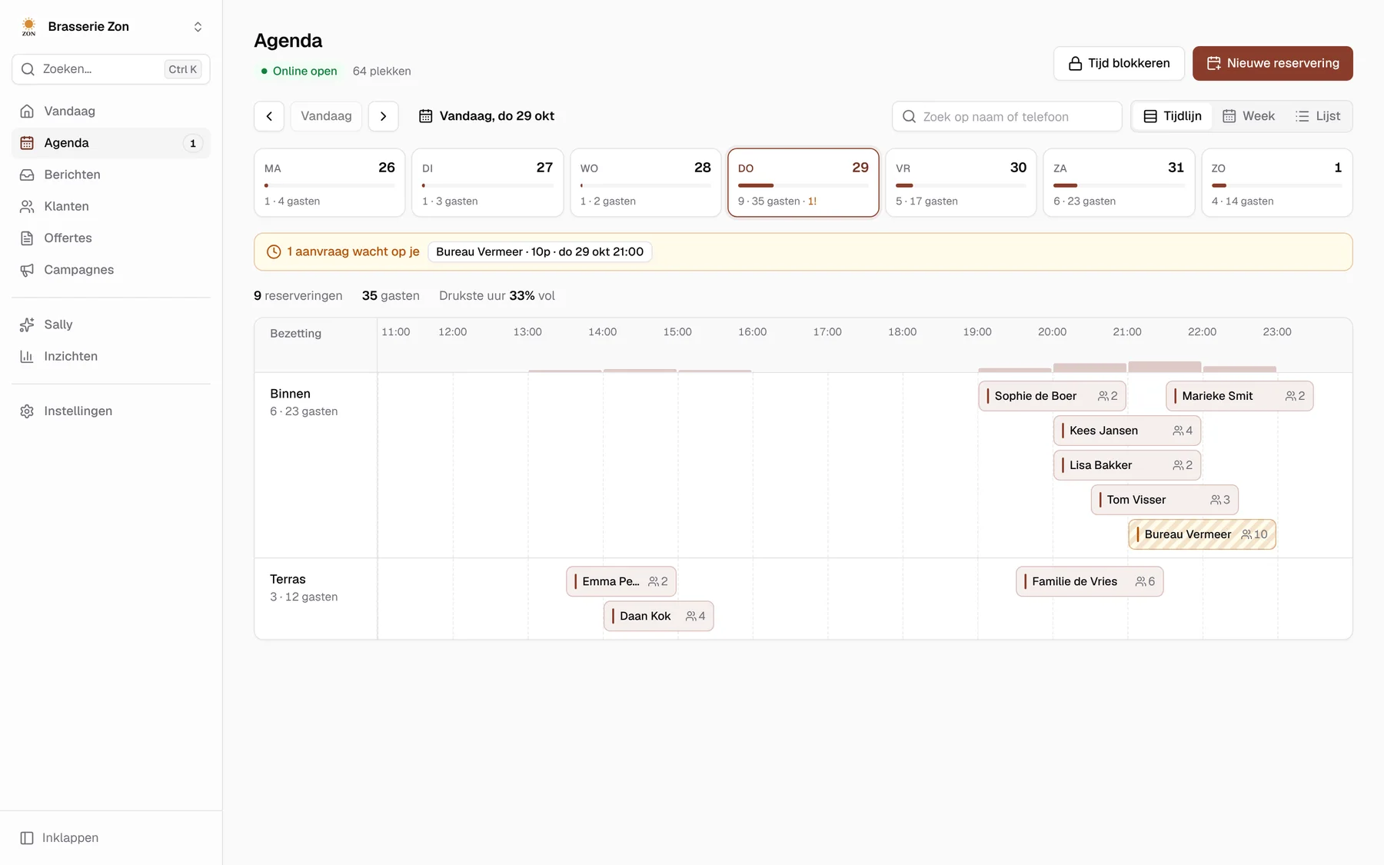The width and height of the screenshot is (1384, 865).
Task: Open Sally assistant sparkle item
Action: pos(111,324)
